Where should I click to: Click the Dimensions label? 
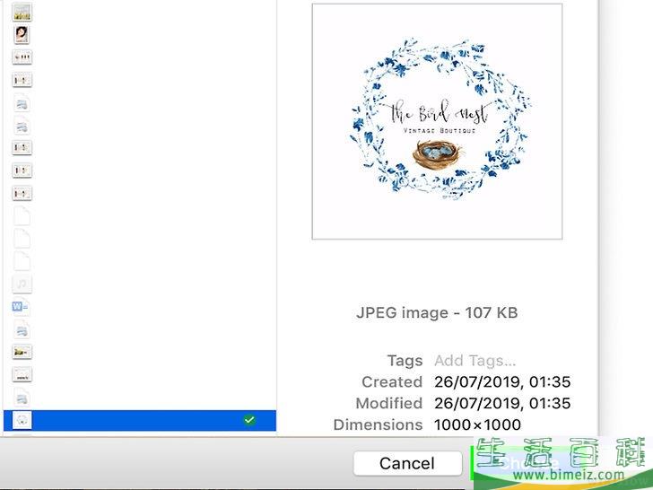click(378, 424)
